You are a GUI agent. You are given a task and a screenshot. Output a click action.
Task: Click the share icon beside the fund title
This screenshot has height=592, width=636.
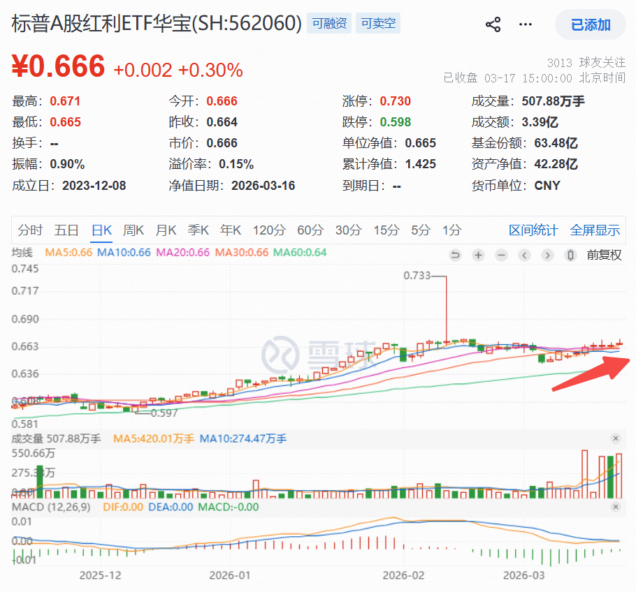click(493, 25)
